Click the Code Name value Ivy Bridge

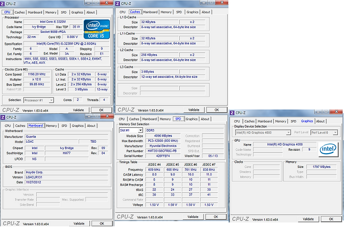tap(39, 27)
